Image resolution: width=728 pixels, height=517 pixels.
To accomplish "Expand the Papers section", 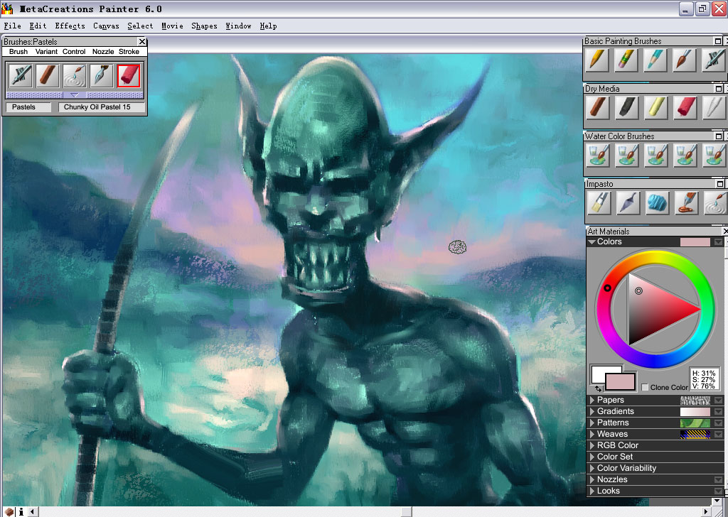I will pyautogui.click(x=592, y=400).
